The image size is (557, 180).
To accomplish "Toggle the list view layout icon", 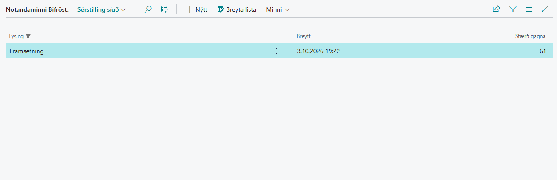I will click(x=529, y=9).
